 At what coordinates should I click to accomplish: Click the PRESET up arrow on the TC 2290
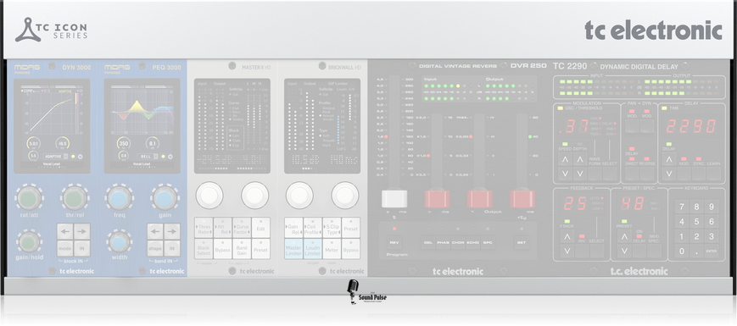624,237
